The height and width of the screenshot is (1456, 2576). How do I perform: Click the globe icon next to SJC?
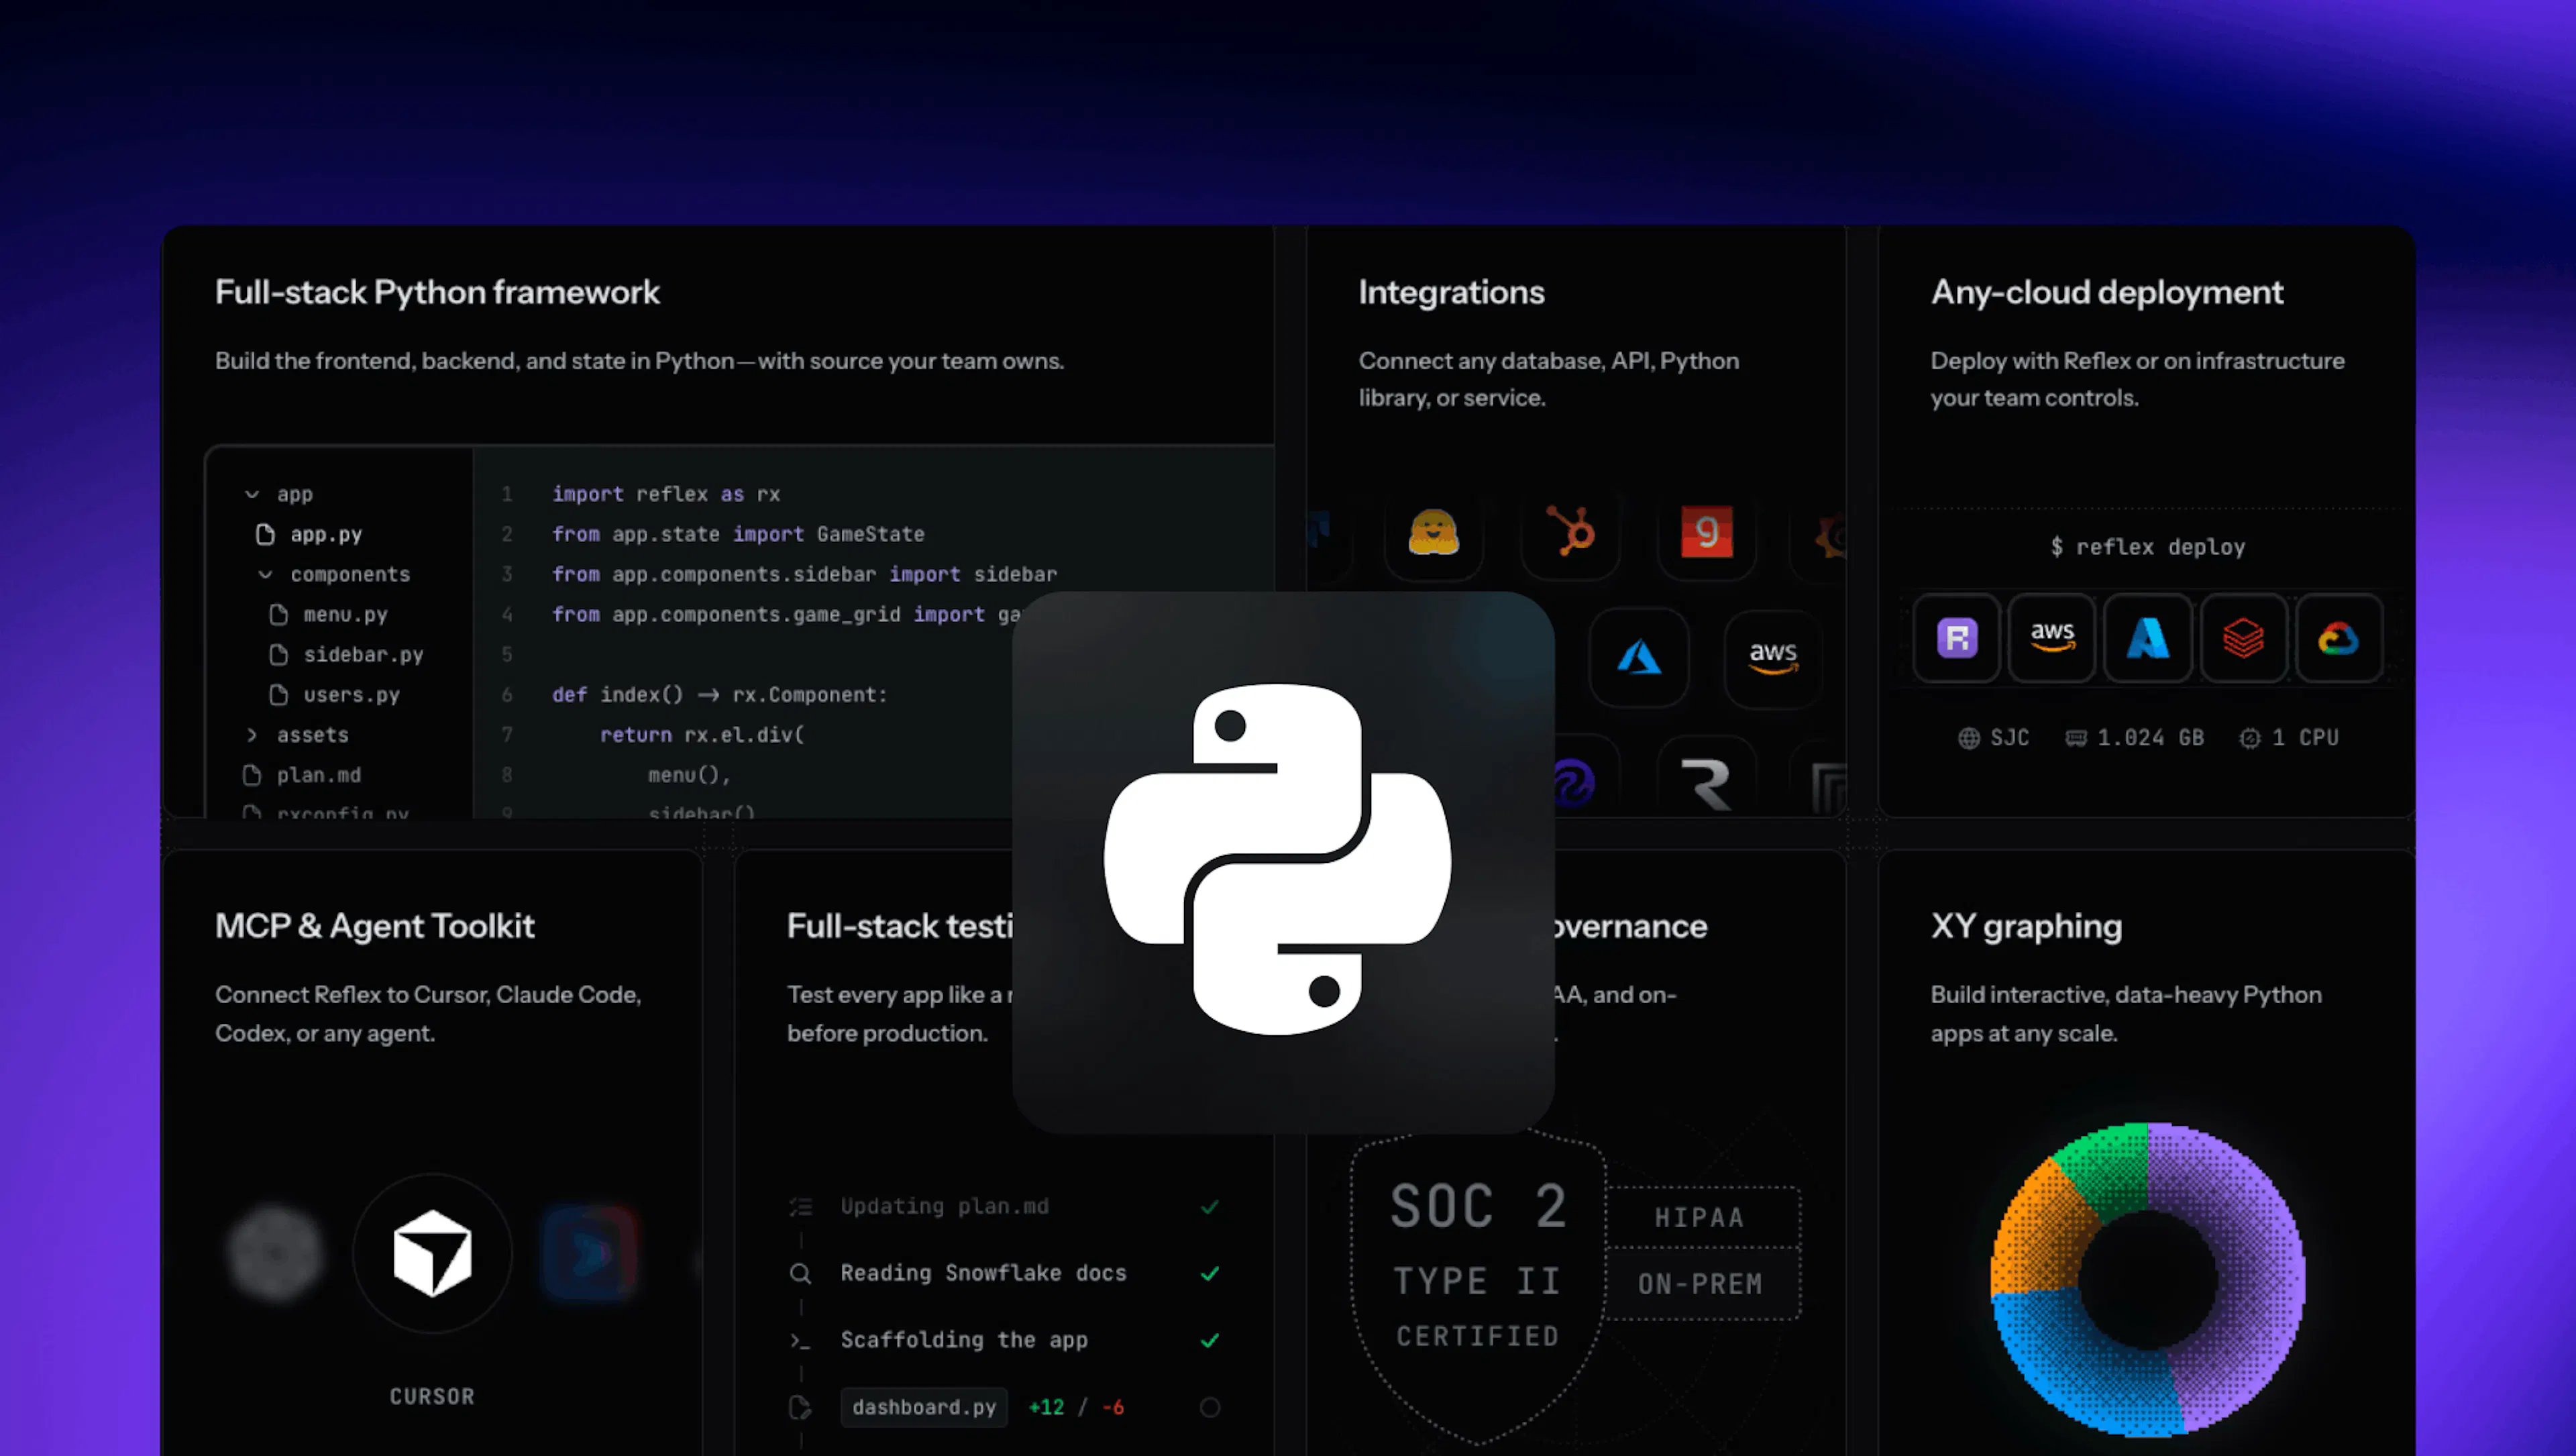click(1968, 738)
